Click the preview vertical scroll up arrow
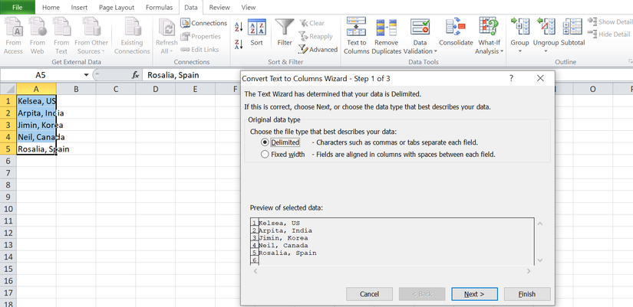Screen dimensions: 633x307 tap(540, 224)
